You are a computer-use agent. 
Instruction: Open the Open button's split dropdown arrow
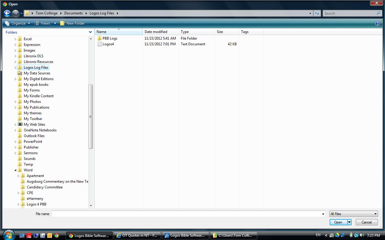coord(349,222)
